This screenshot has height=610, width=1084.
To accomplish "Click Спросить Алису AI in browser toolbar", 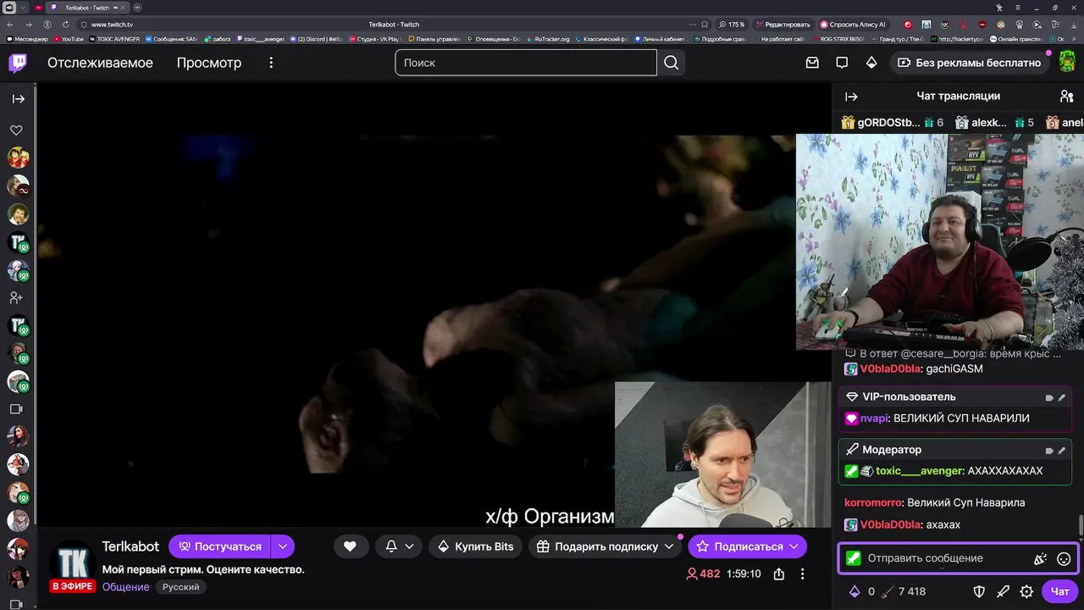I will (853, 25).
